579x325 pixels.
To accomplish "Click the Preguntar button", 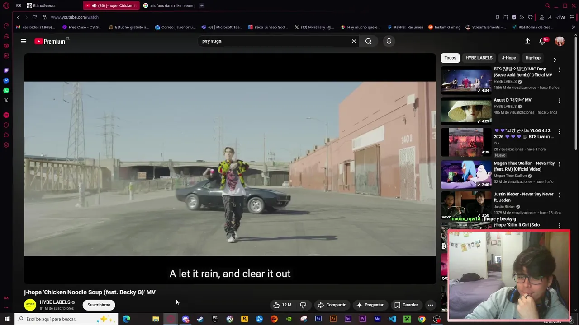I will click(370, 305).
